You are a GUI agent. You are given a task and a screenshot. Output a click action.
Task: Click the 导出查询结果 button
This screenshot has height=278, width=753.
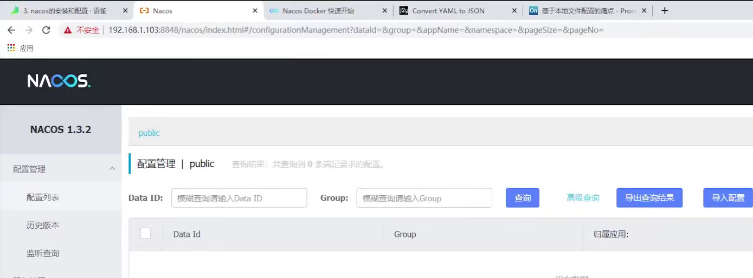tap(649, 198)
